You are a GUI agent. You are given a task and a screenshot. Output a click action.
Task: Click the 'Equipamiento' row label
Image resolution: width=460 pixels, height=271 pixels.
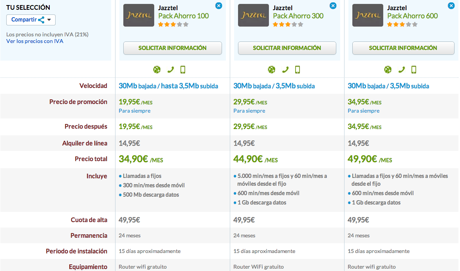click(x=88, y=267)
